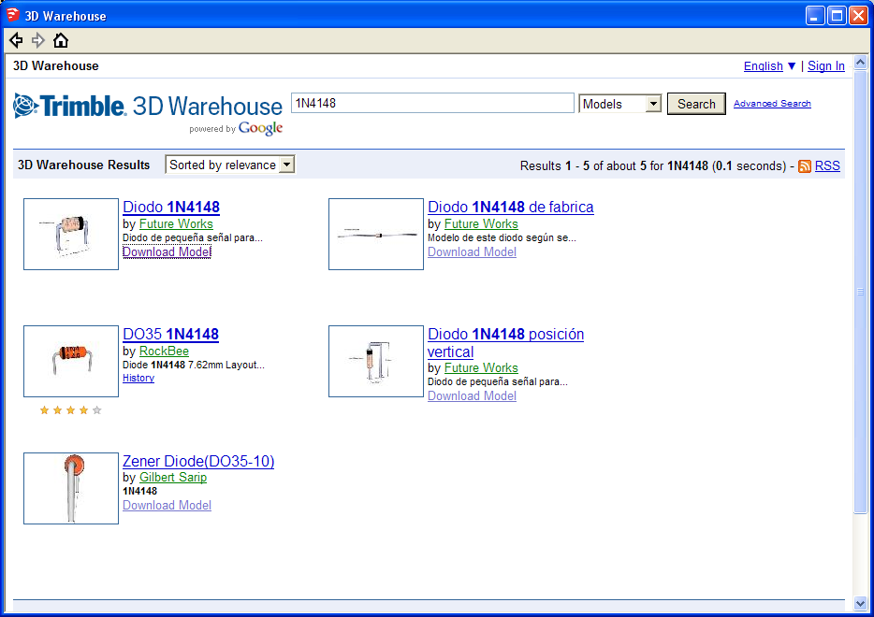Screen dimensions: 874x617
Task: Open Diodo 1N4148 de fabrica link
Action: (x=511, y=208)
